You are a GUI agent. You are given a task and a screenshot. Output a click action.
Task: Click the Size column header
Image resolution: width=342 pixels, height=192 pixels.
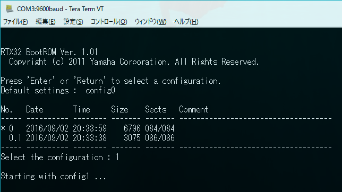point(119,109)
